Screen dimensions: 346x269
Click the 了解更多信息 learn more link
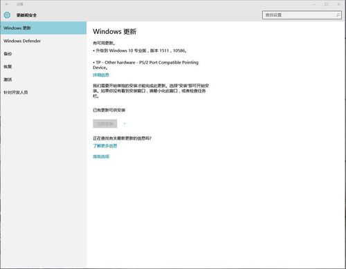click(105, 146)
